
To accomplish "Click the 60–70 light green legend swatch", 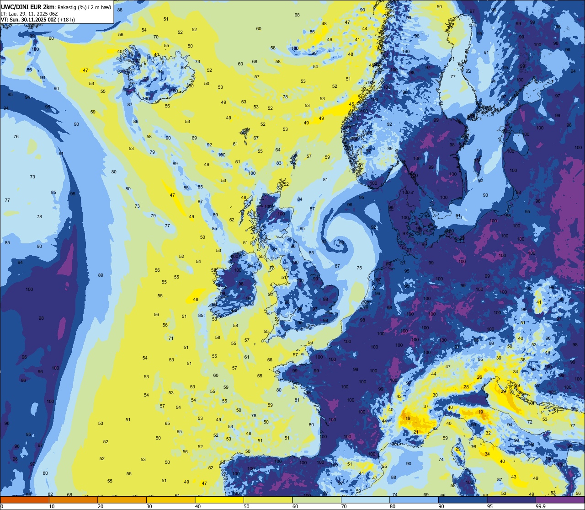I will [317, 500].
